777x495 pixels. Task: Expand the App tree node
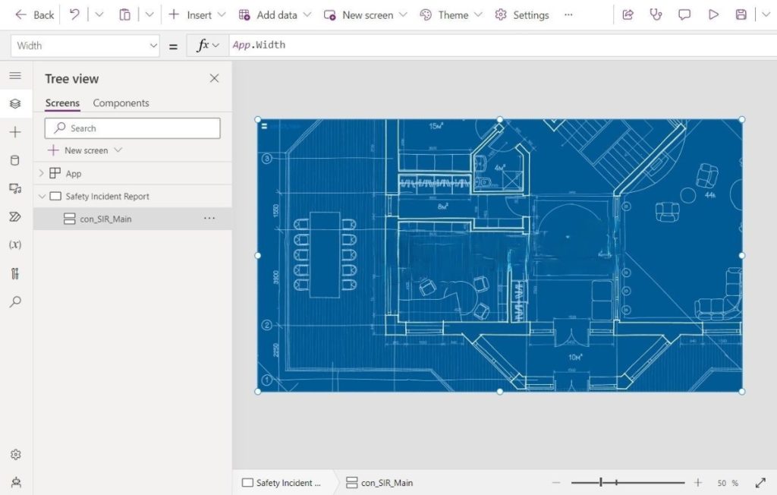click(x=42, y=173)
